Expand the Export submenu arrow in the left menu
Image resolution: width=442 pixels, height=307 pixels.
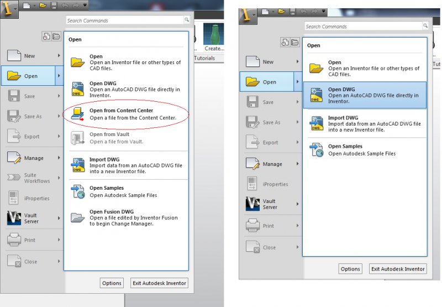tap(59, 136)
